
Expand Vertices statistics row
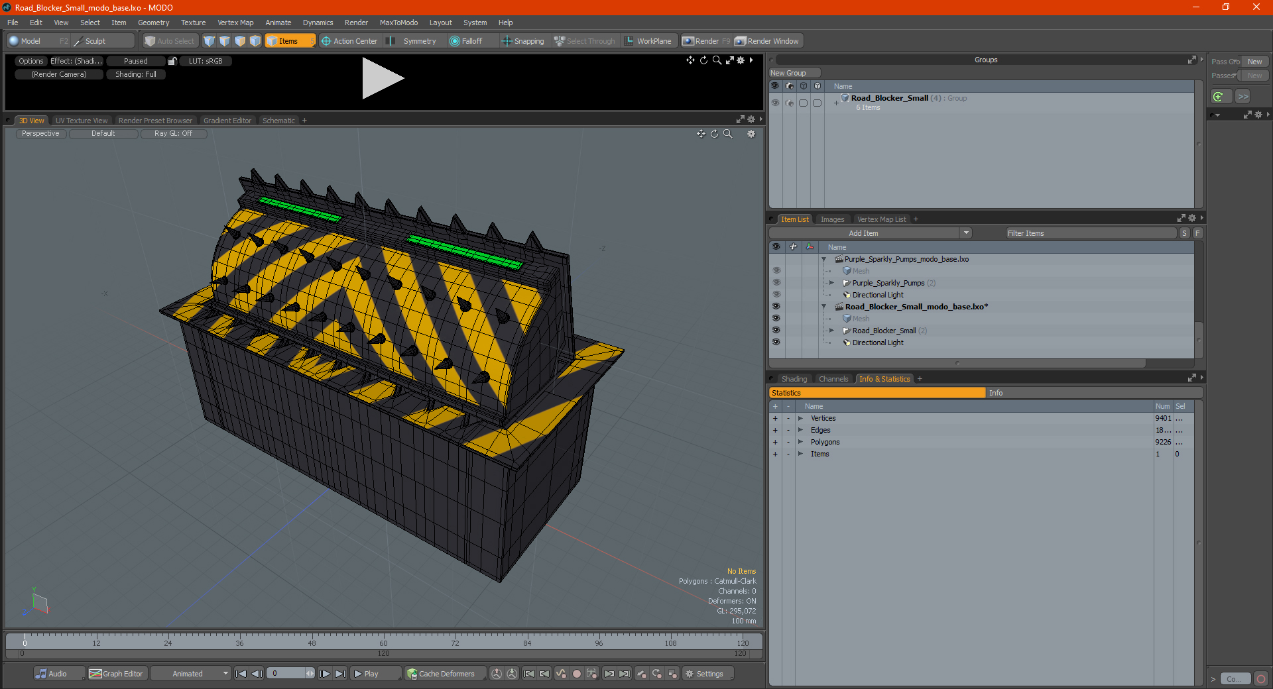[x=800, y=418]
